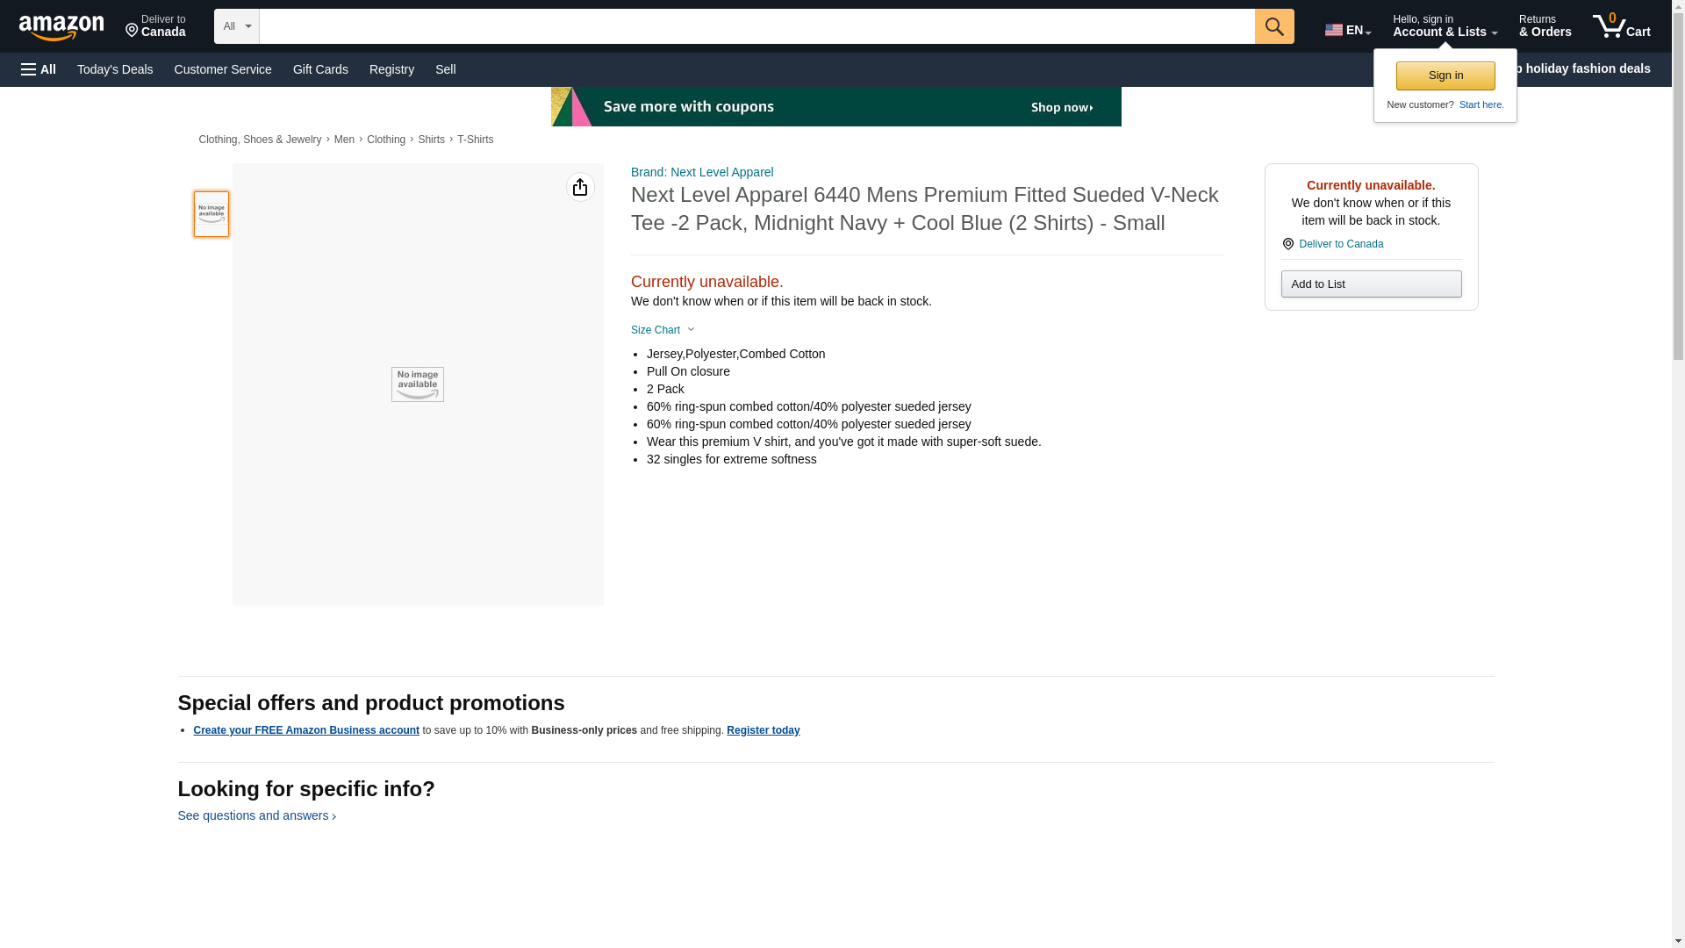Screen dimensions: 1685x948
Task: Open the All hamburger menu
Action: (x=39, y=69)
